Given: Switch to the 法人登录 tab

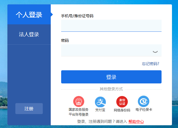Looking at the screenshot, I should 29,34.
